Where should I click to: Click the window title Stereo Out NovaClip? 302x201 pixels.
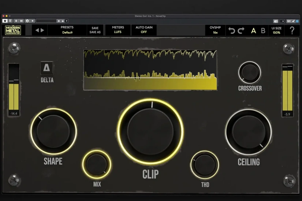click(x=150, y=16)
